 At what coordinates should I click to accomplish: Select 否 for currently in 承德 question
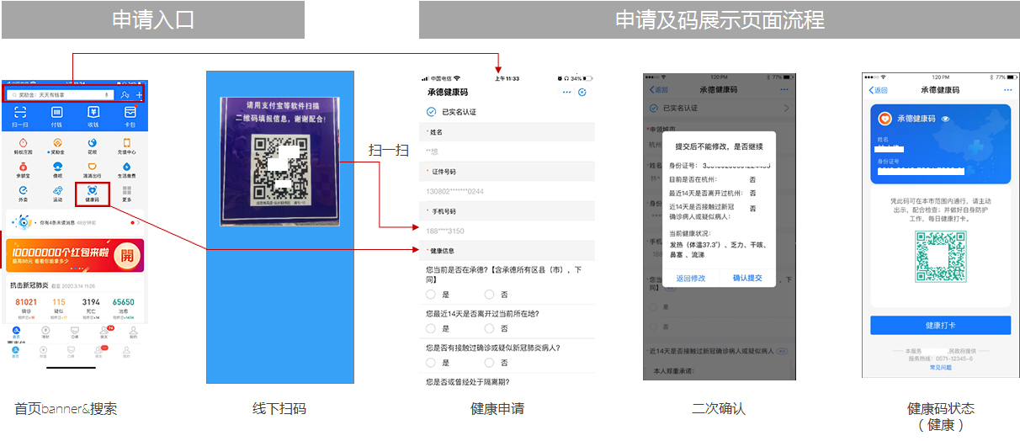490,295
